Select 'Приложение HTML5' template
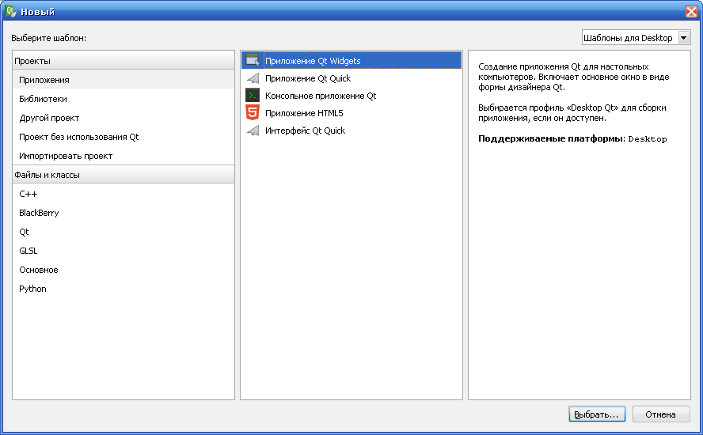 tap(351, 113)
